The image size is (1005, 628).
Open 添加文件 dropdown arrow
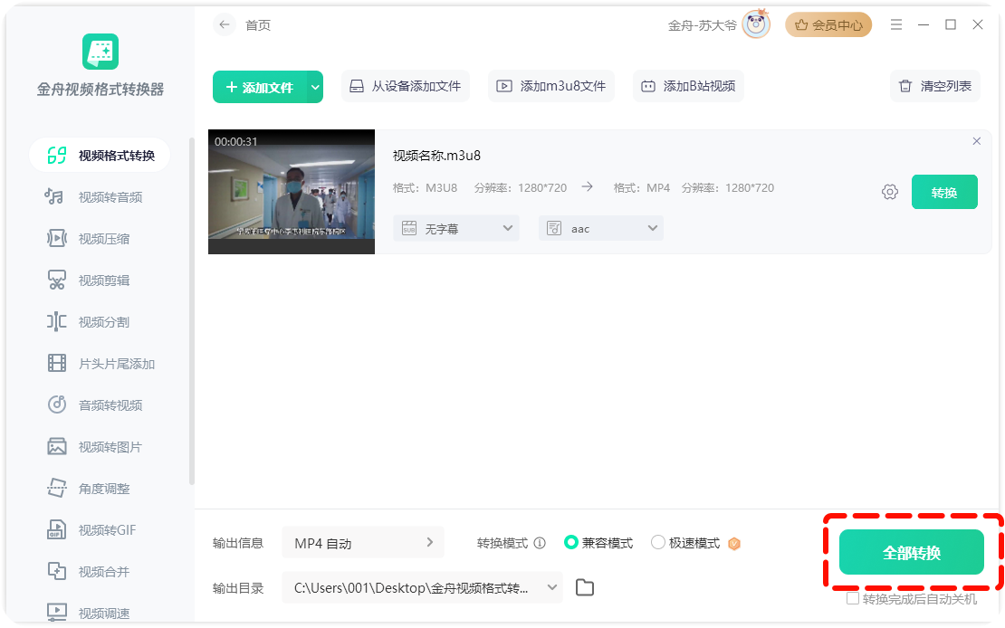315,87
